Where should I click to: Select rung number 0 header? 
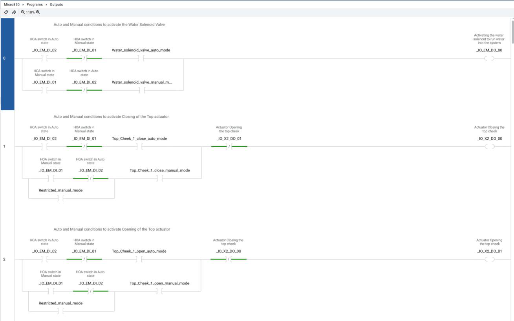click(x=7, y=64)
